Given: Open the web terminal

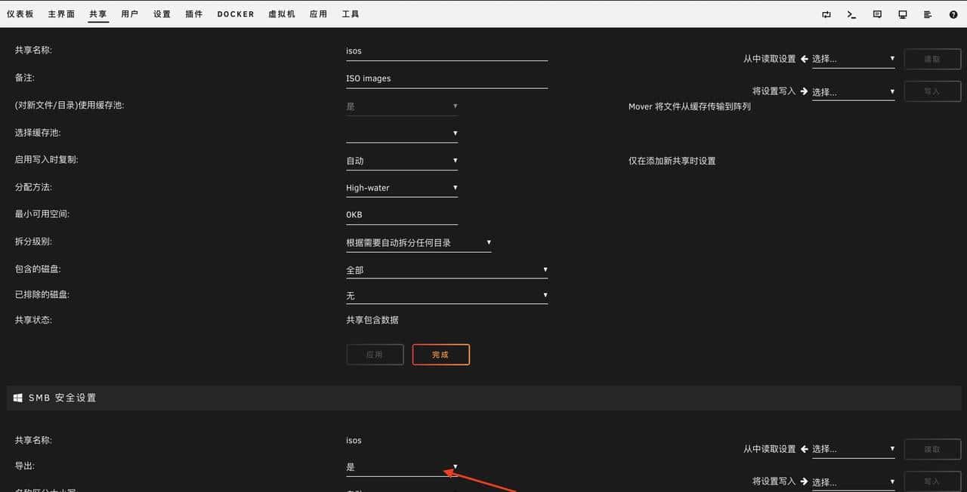Looking at the screenshot, I should (851, 14).
